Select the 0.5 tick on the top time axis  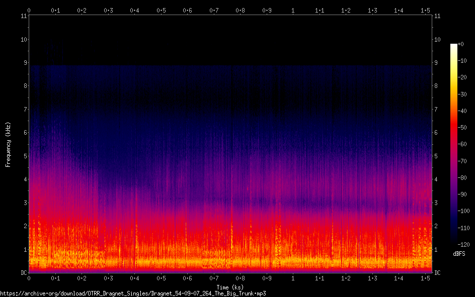[161, 10]
